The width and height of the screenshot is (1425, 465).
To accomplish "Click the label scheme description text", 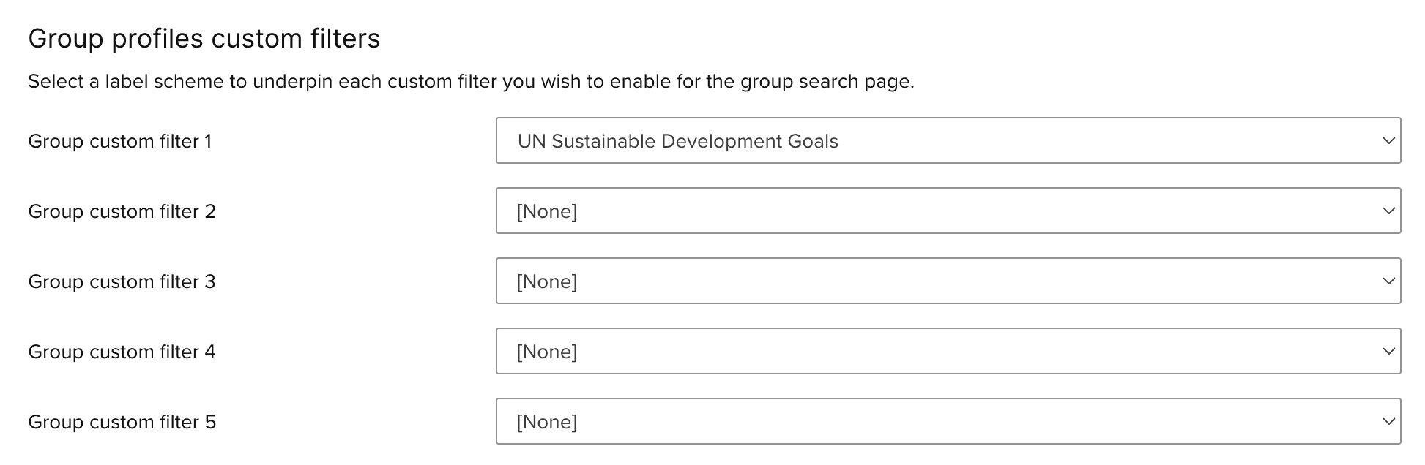I will (x=471, y=81).
